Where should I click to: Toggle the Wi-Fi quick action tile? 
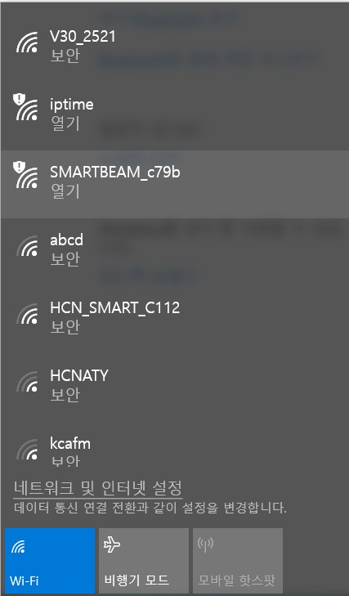(x=50, y=561)
